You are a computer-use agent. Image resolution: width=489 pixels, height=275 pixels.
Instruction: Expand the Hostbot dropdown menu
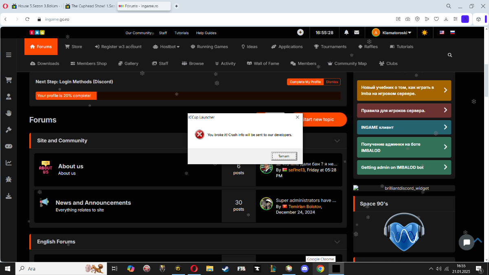pyautogui.click(x=166, y=47)
